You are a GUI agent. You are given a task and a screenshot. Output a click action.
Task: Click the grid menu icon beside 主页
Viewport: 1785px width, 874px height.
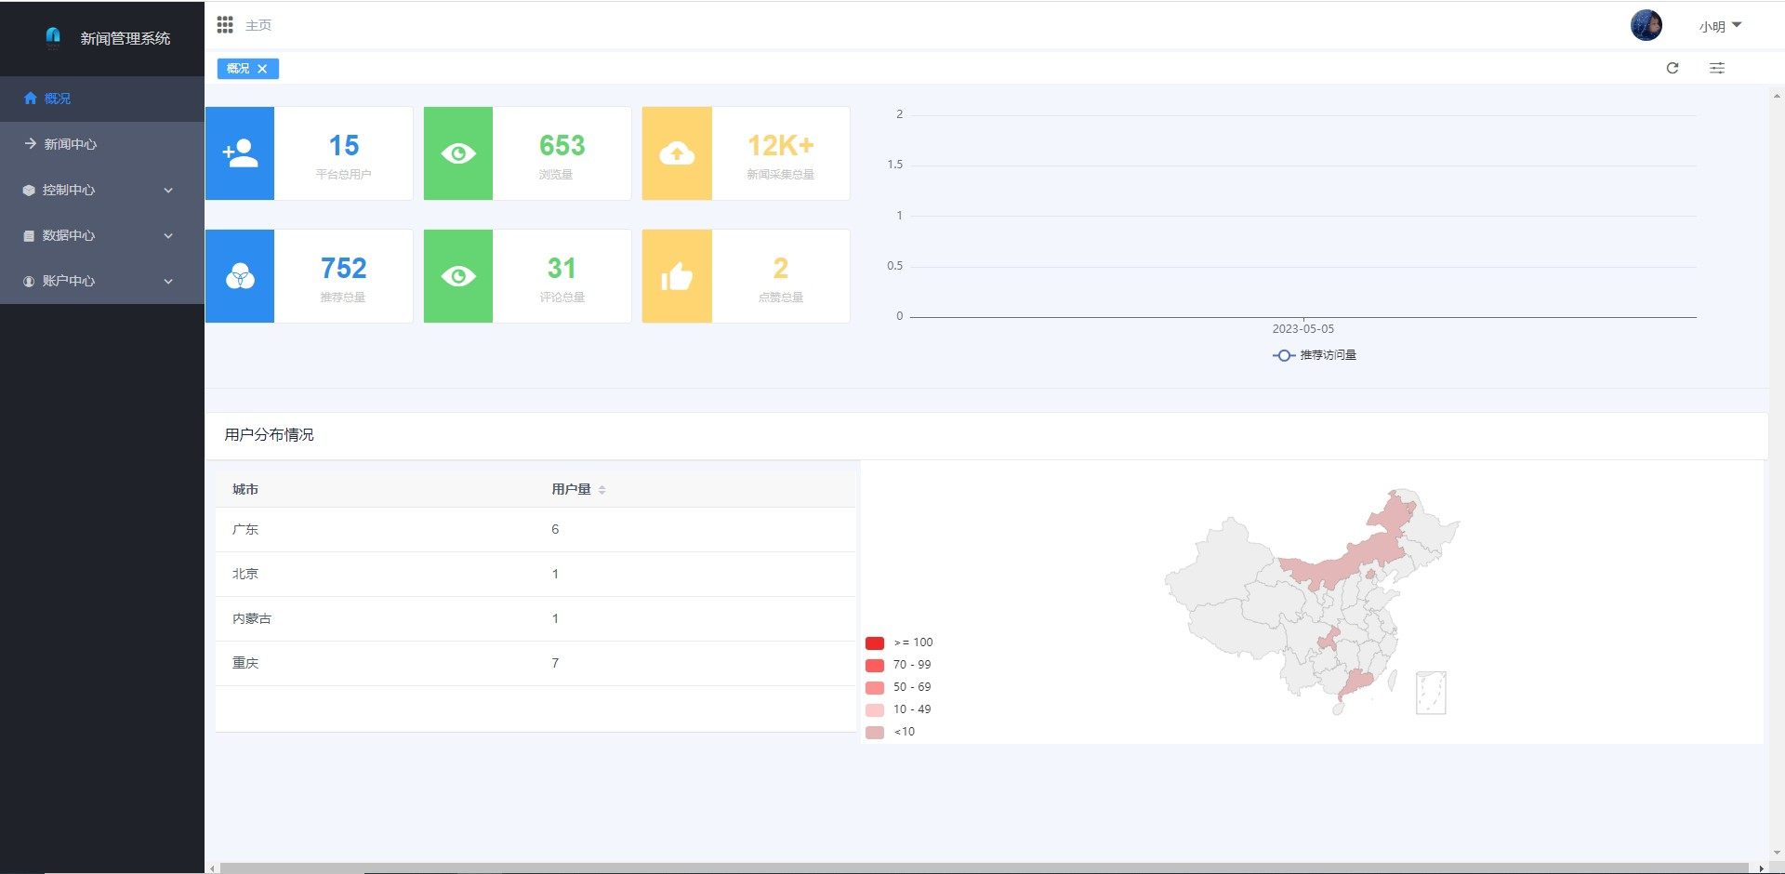pyautogui.click(x=225, y=25)
